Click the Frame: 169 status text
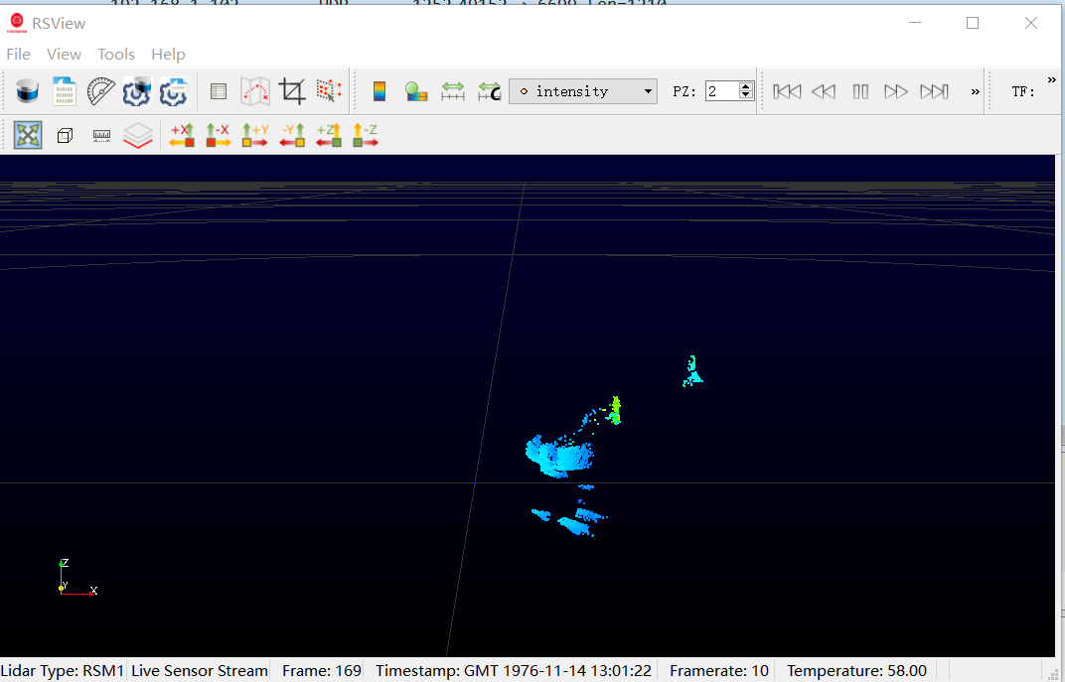1065x682 pixels. pos(321,670)
